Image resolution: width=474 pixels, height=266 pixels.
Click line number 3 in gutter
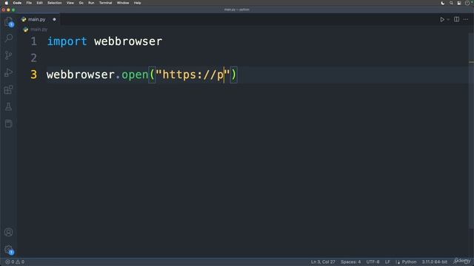(33, 75)
